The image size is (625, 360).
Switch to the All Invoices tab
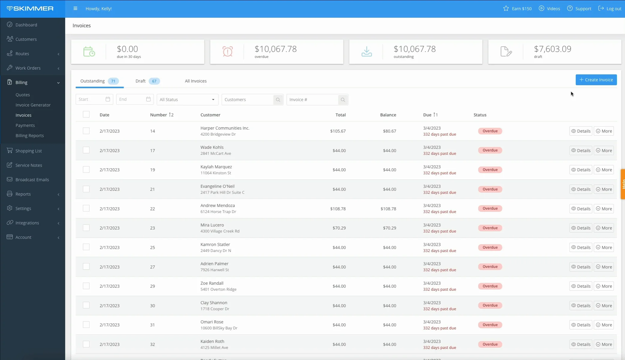coord(196,81)
